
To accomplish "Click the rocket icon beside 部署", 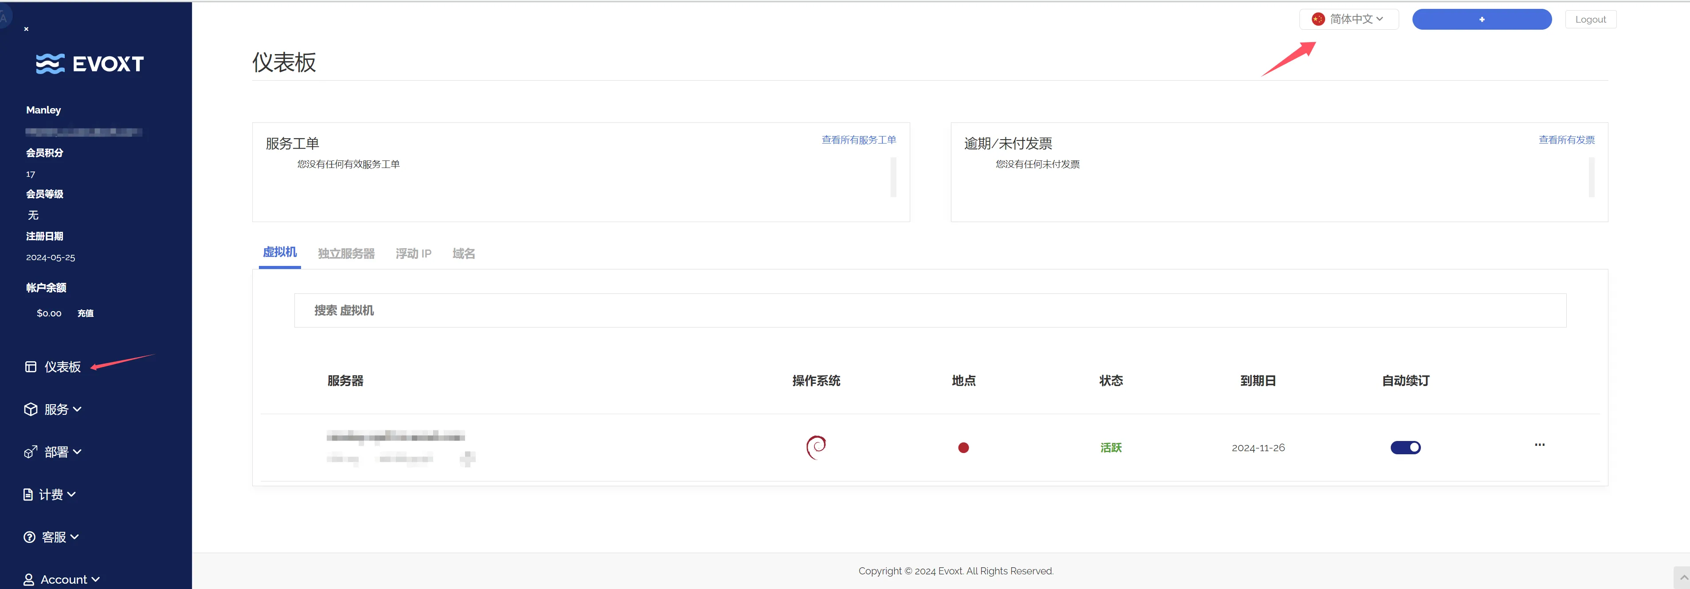I will tap(30, 452).
